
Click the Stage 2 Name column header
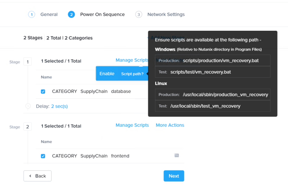pyautogui.click(x=46, y=142)
